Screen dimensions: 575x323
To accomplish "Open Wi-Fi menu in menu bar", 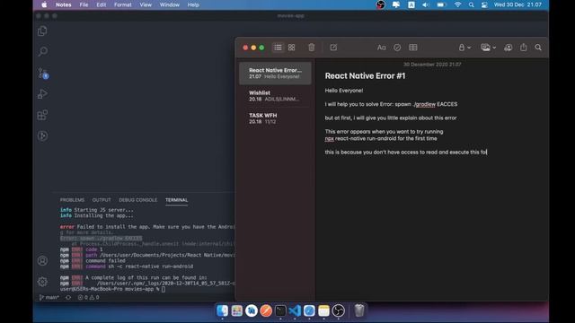I will pyautogui.click(x=457, y=4).
